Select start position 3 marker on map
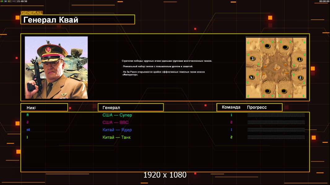Screen dimensions: 330x185 tap(253, 59)
